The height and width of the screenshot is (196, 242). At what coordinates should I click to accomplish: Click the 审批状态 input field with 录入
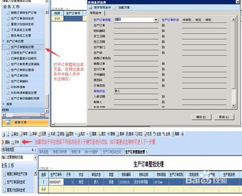pyautogui.click(x=136, y=91)
